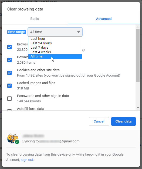Uncheck Cookies and other site data
Image resolution: width=142 pixels, height=169 pixels.
(x=9, y=73)
